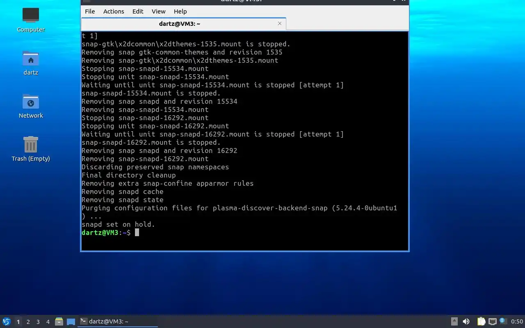
Task: Open the update notifier tray icon
Action: click(x=503, y=321)
